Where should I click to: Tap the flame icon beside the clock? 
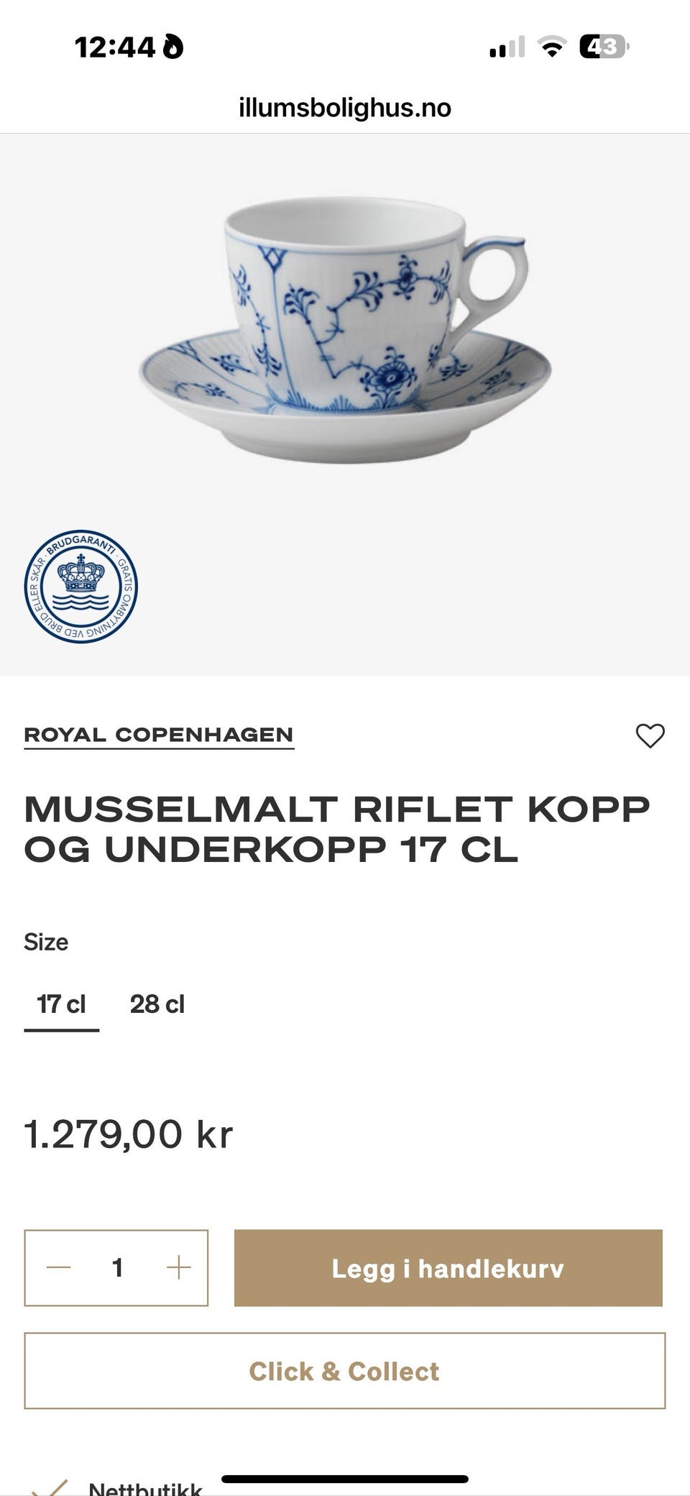tap(172, 47)
